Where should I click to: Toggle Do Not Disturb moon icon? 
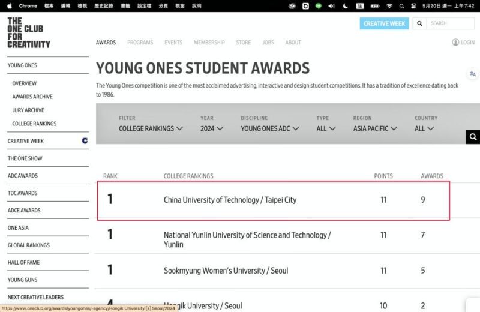coord(346,6)
